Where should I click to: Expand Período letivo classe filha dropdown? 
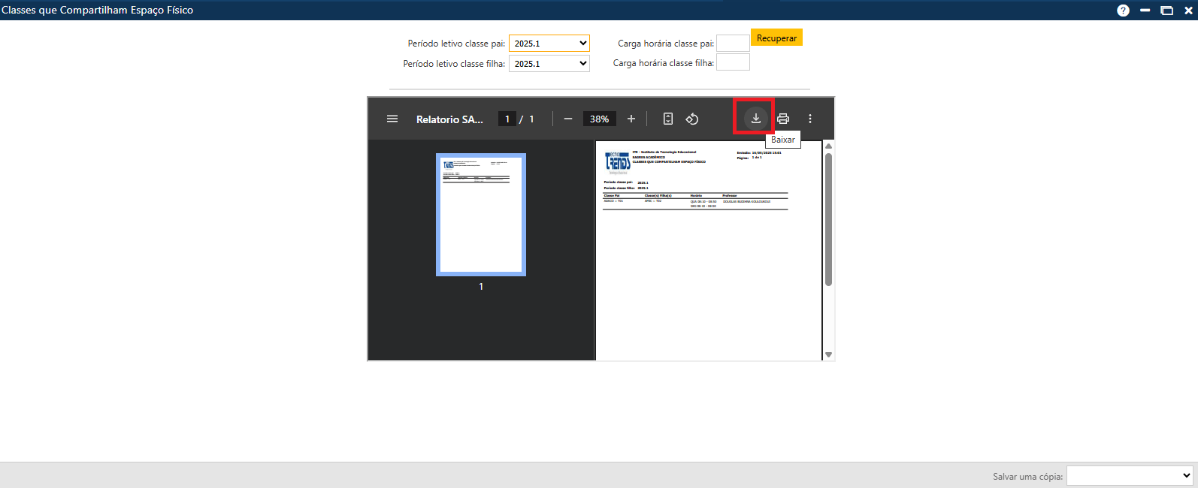[549, 64]
